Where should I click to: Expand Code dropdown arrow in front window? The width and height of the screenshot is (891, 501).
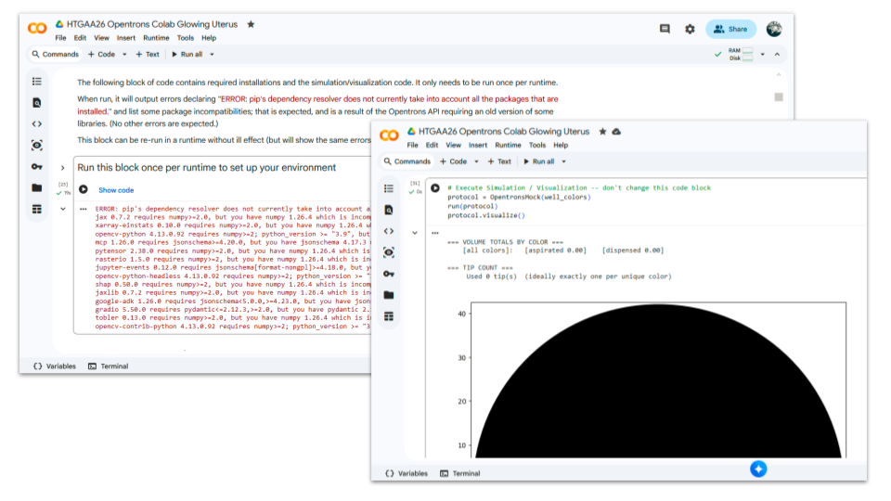[x=476, y=161]
